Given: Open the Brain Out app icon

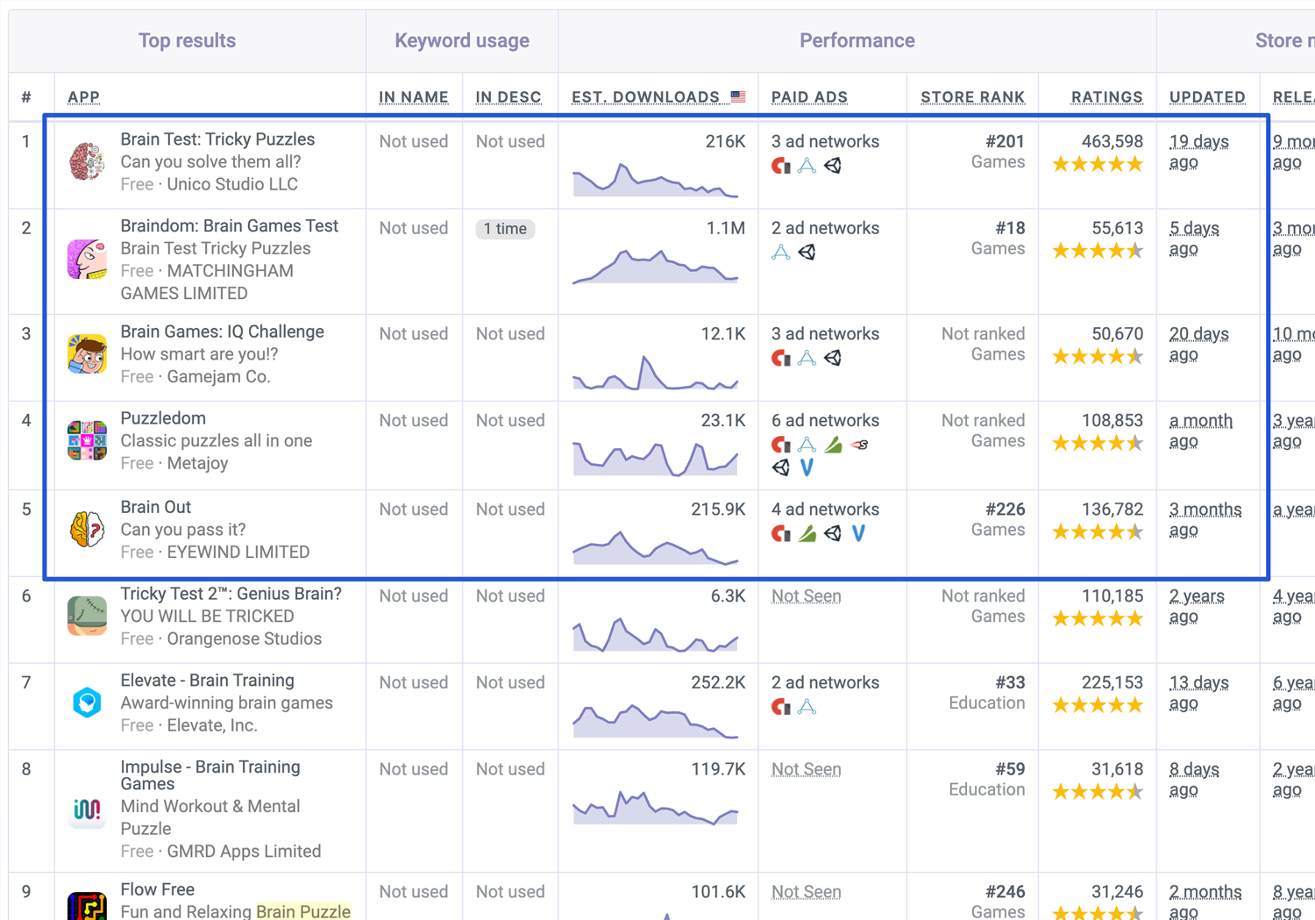Looking at the screenshot, I should click(x=87, y=530).
